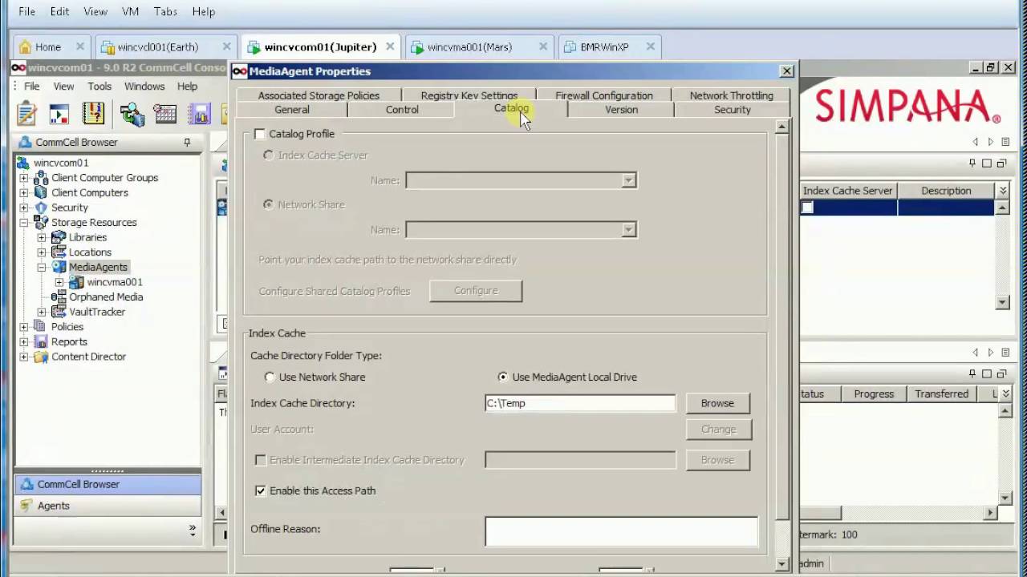1027x577 pixels.
Task: Expand the wincvma001 node
Action: tap(59, 282)
